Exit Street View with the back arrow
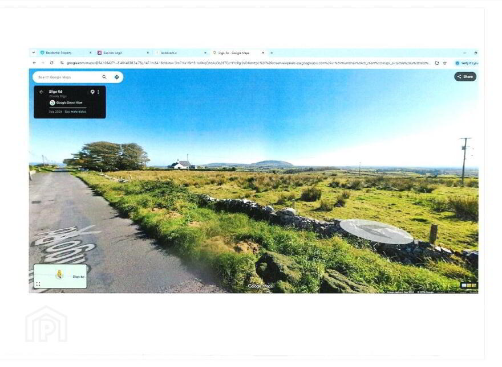502x367 pixels. pyautogui.click(x=41, y=92)
